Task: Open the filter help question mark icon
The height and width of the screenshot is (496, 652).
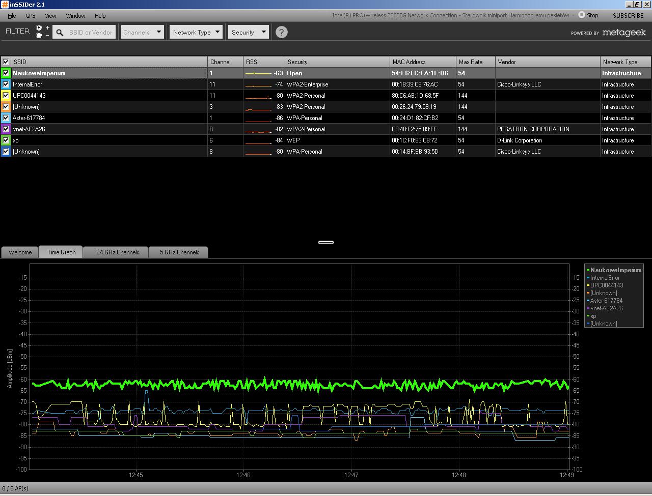Action: point(281,32)
